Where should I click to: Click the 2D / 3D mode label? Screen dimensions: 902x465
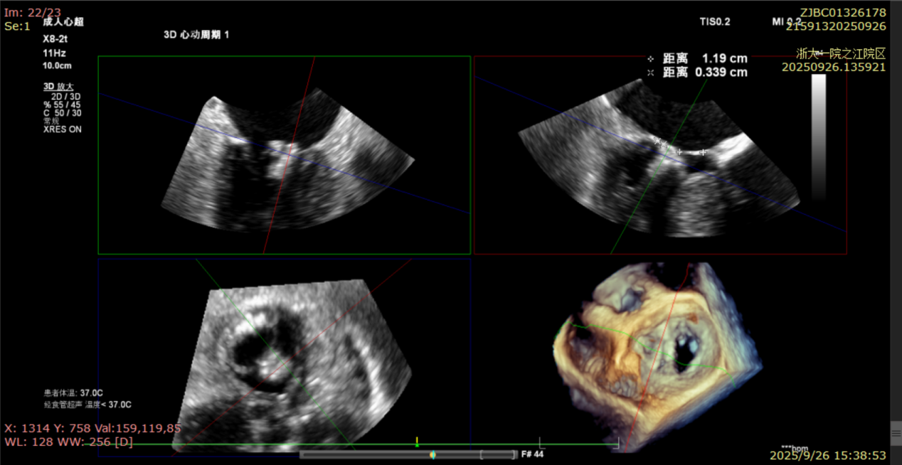tap(66, 96)
